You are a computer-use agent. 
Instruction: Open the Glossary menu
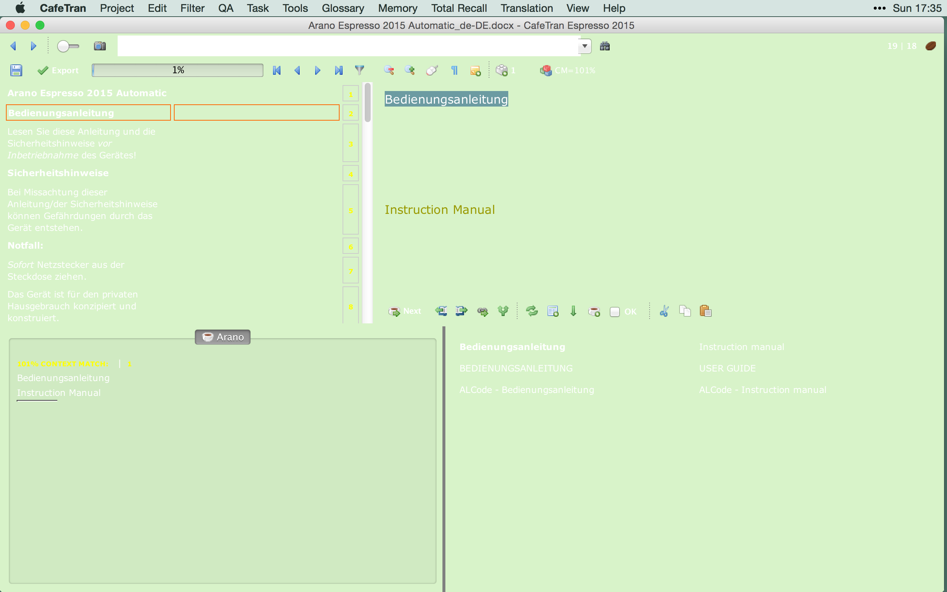click(x=343, y=8)
